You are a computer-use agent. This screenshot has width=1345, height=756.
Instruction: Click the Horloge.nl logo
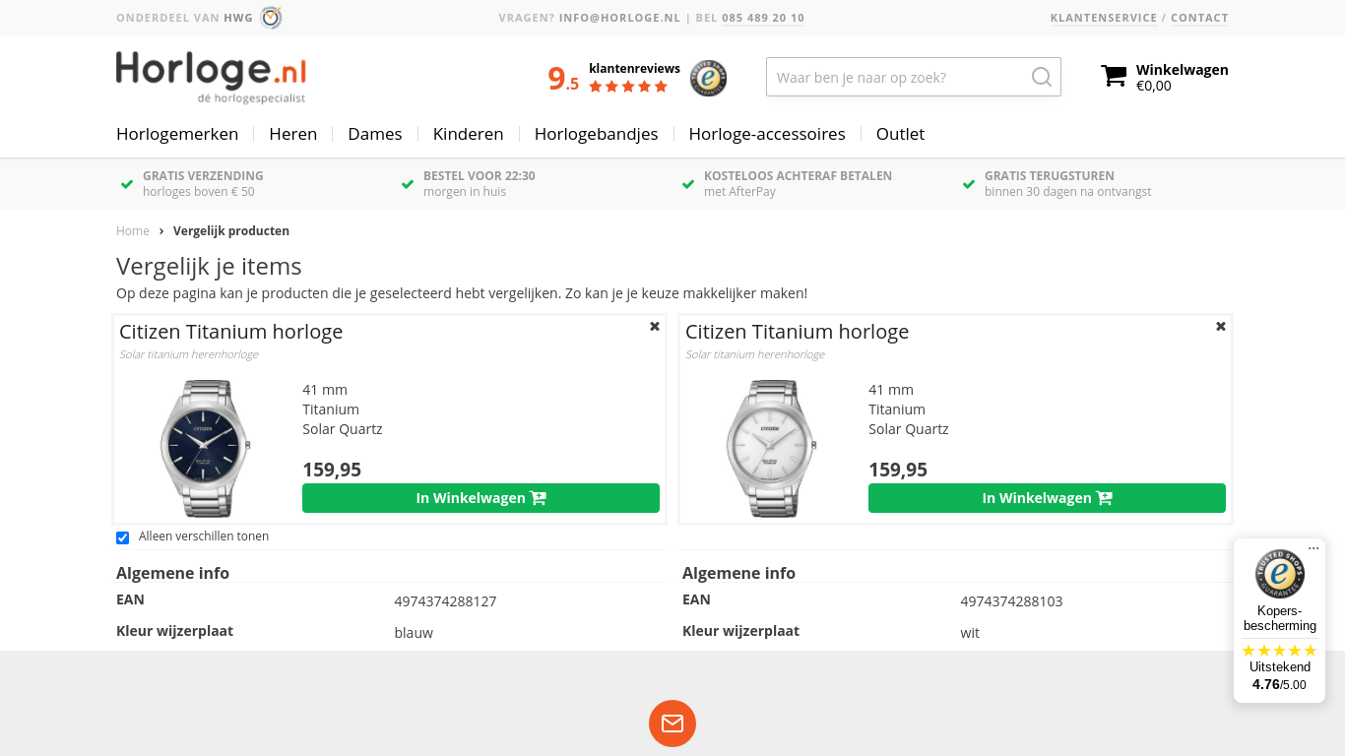click(212, 77)
